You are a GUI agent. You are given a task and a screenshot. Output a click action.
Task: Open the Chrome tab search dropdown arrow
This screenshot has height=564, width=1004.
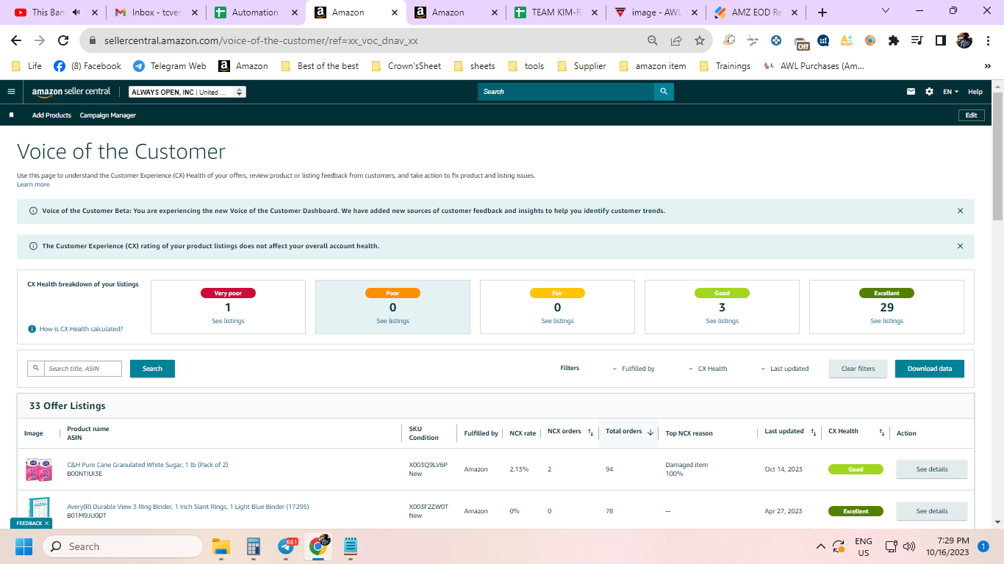click(x=885, y=11)
